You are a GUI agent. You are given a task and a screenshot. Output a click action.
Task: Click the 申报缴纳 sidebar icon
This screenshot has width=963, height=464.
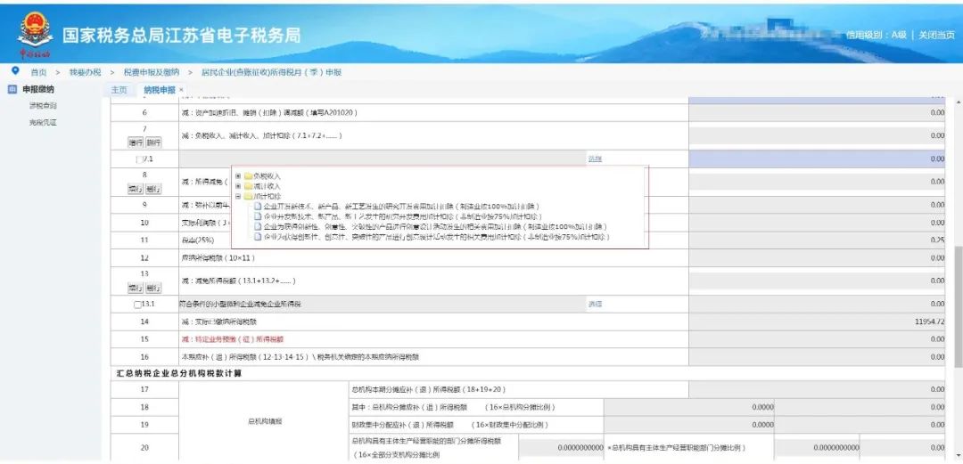point(12,90)
